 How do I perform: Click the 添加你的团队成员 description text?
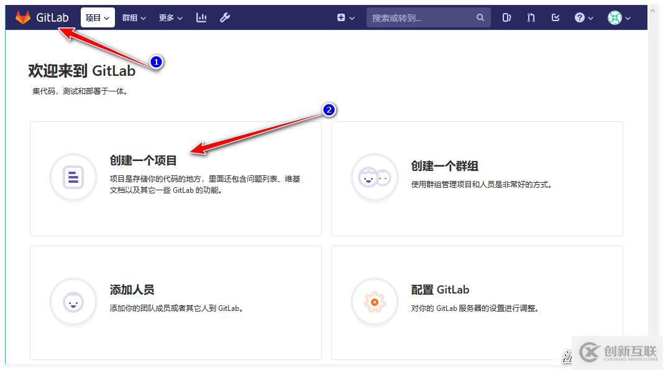click(x=176, y=308)
